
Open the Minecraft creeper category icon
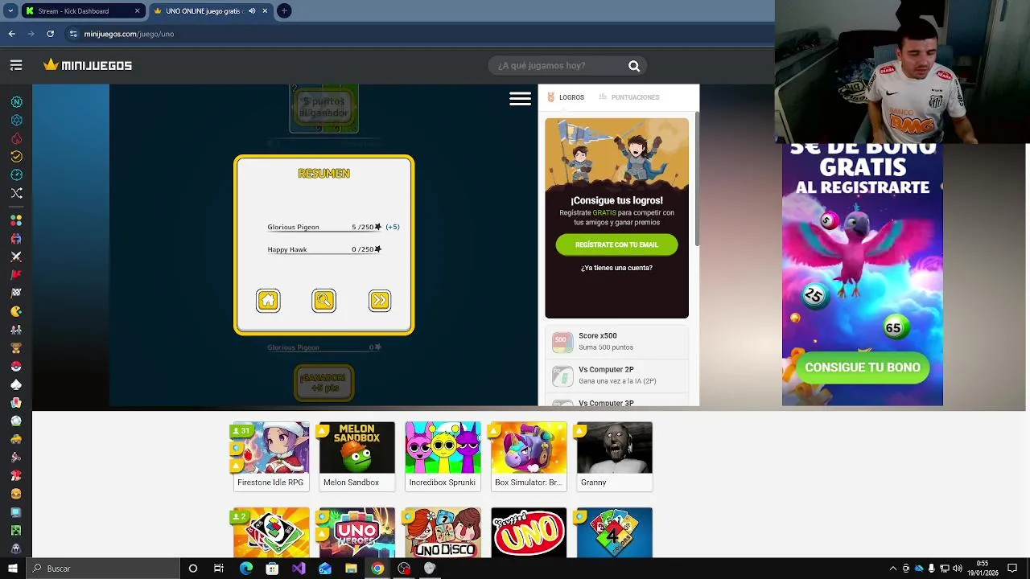[x=16, y=531]
